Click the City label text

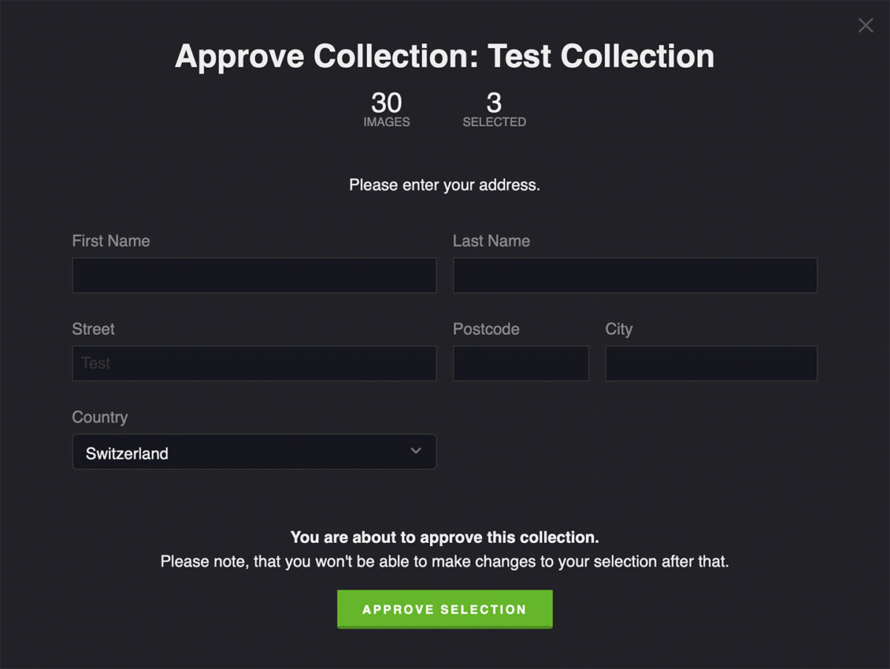click(x=619, y=329)
